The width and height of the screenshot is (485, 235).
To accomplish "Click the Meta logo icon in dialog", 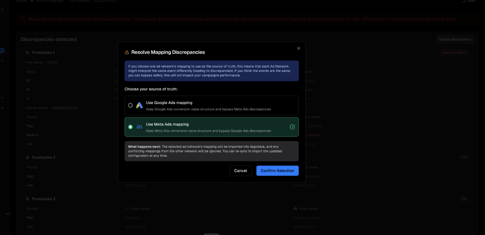I will (139, 127).
